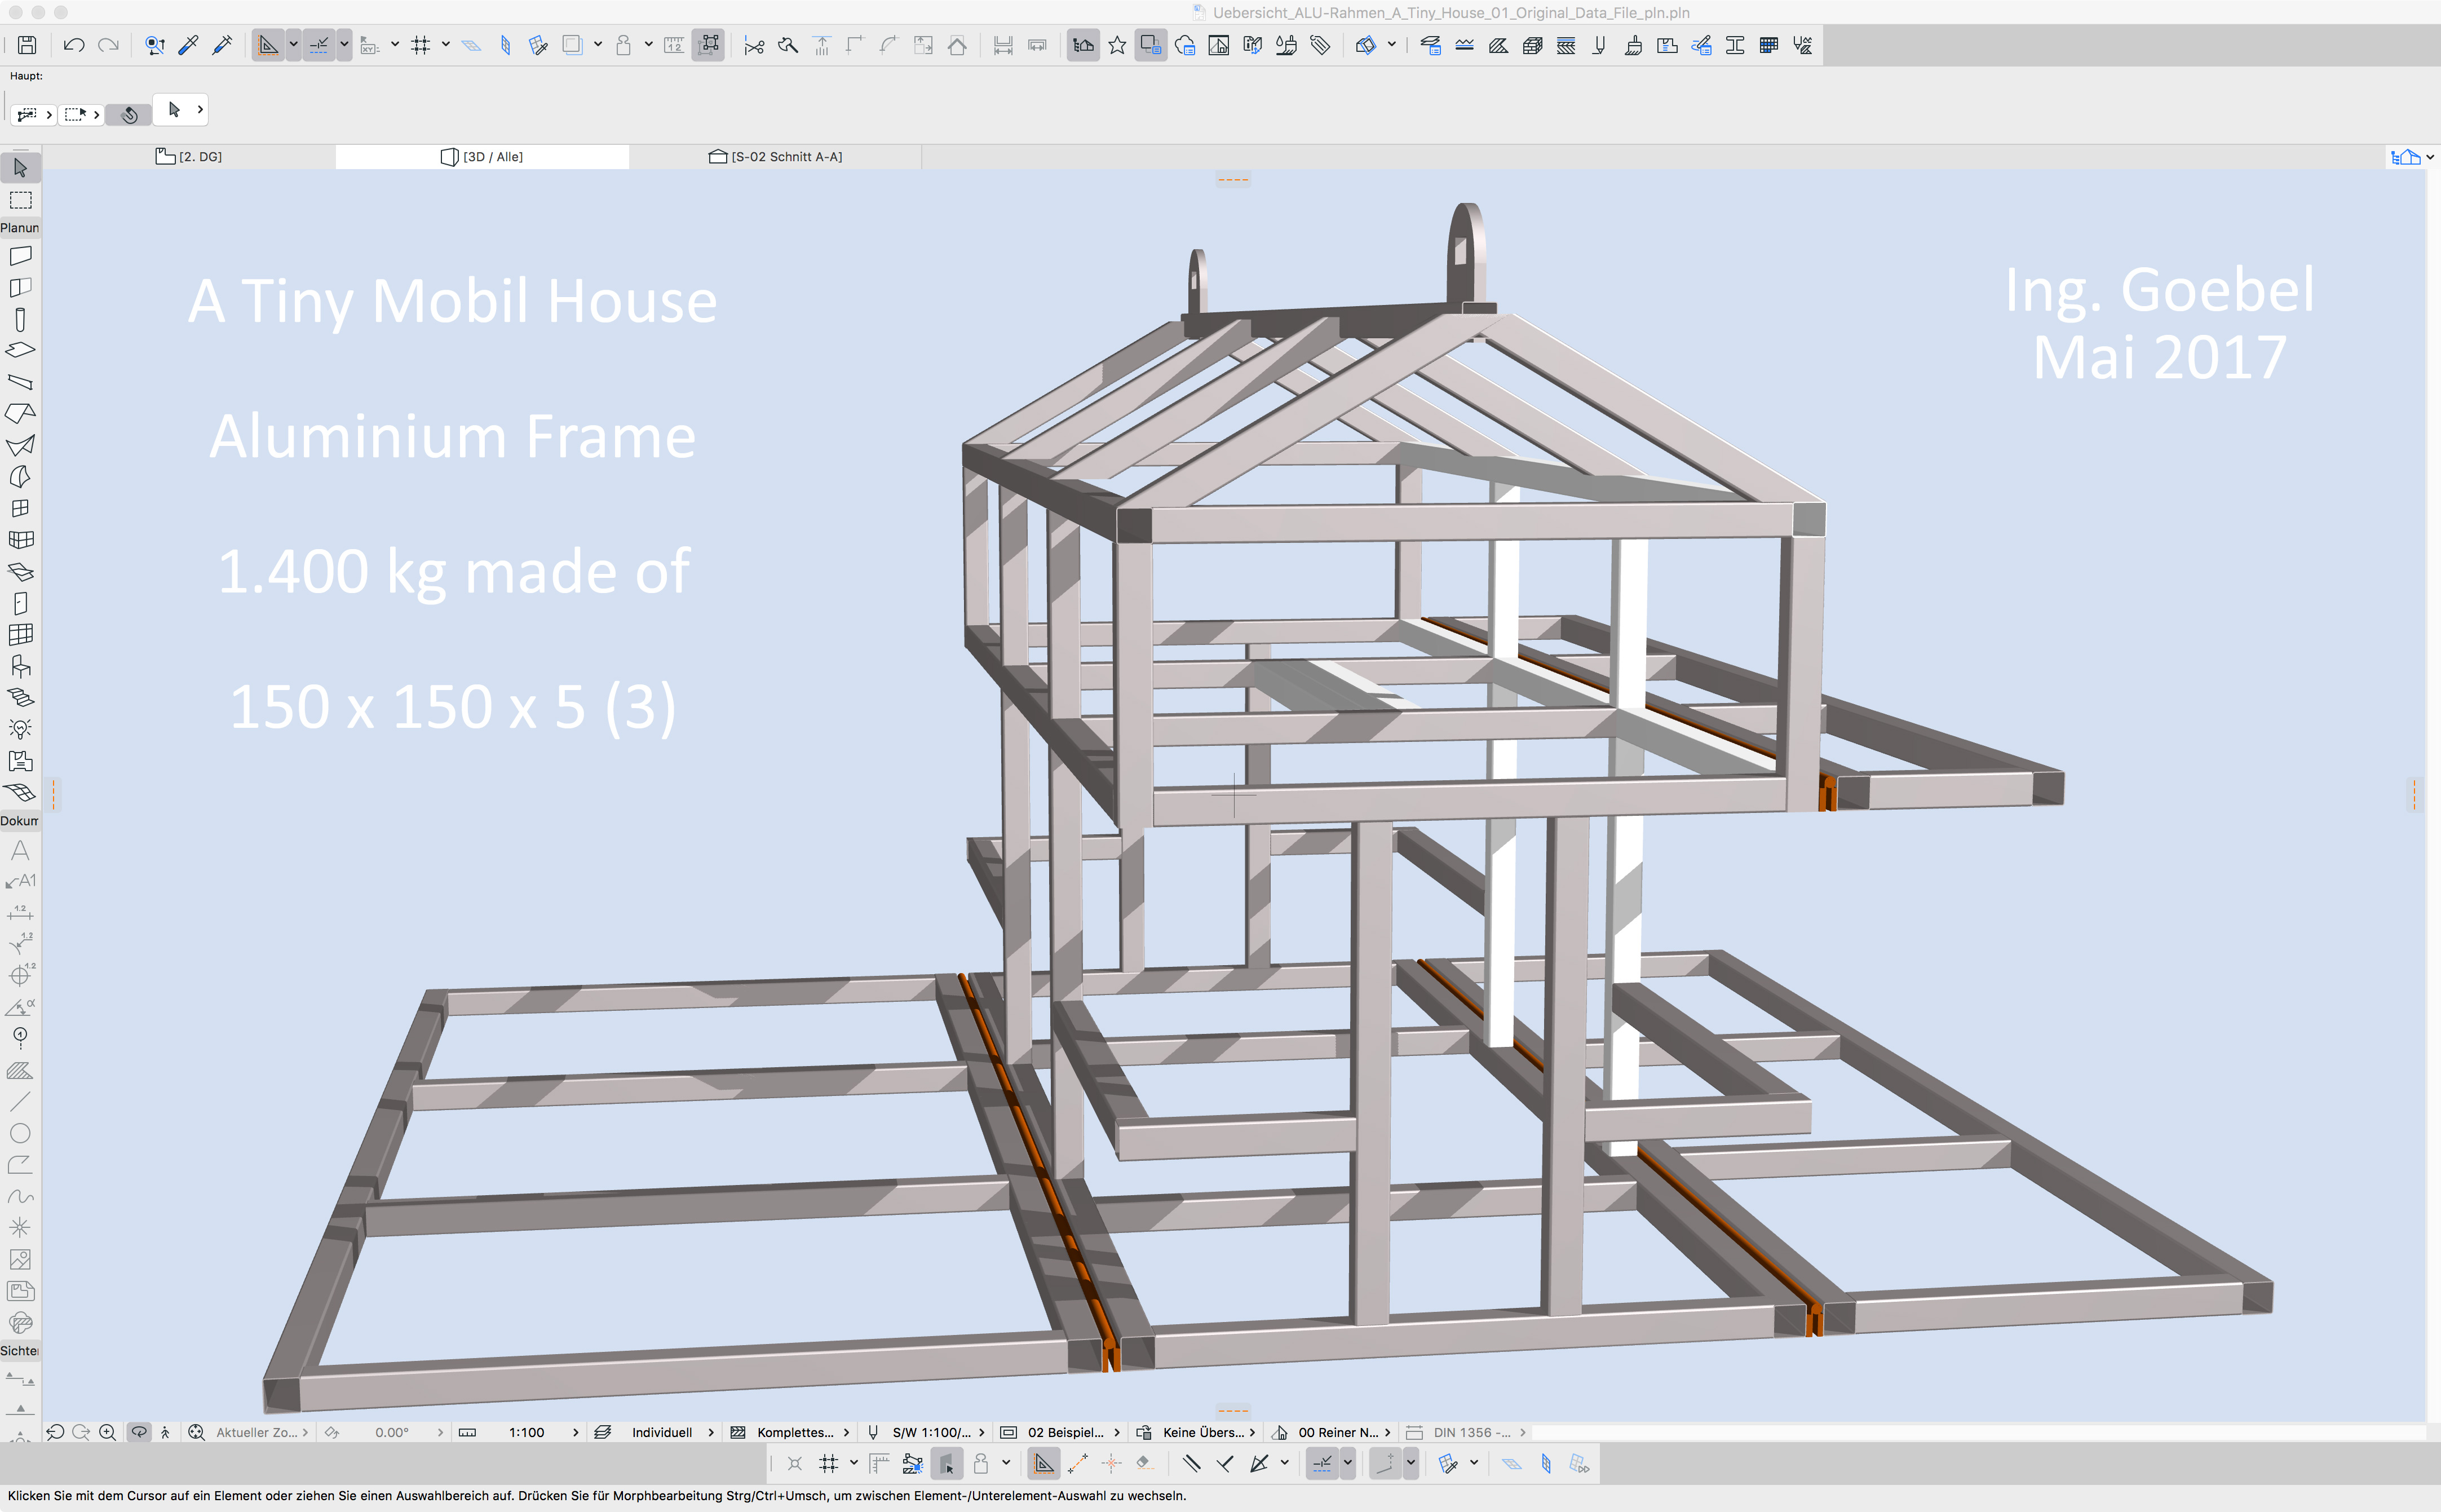Click the Save icon in toolbar
2441x1512 pixels.
click(27, 45)
